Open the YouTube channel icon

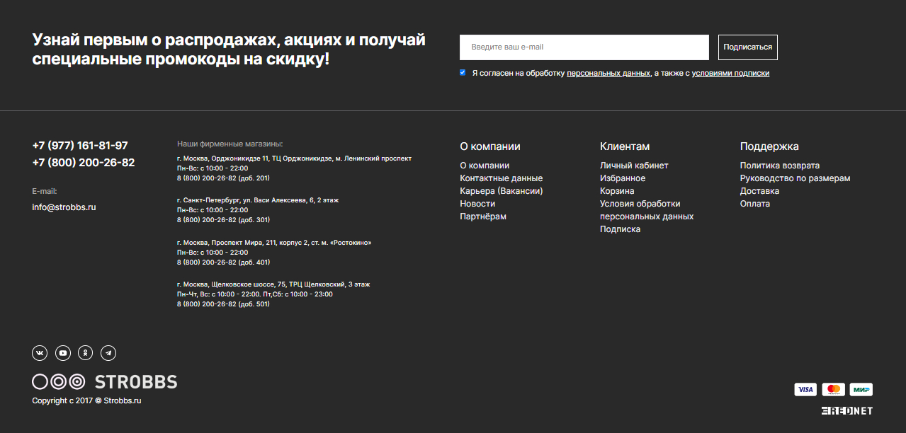pos(63,353)
